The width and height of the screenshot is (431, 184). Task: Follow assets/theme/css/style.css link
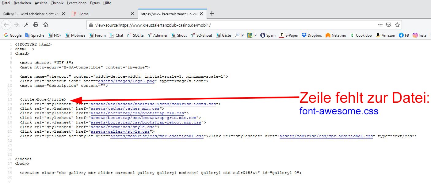(x=123, y=127)
